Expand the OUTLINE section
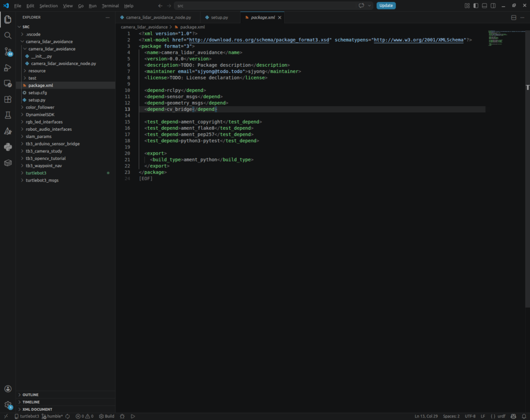This screenshot has width=530, height=420. (66, 395)
